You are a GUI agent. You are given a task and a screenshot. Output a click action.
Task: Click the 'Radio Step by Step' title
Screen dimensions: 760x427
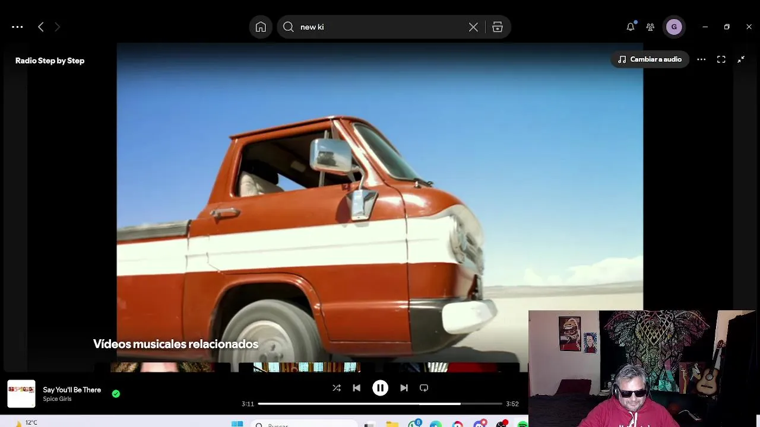click(x=50, y=60)
